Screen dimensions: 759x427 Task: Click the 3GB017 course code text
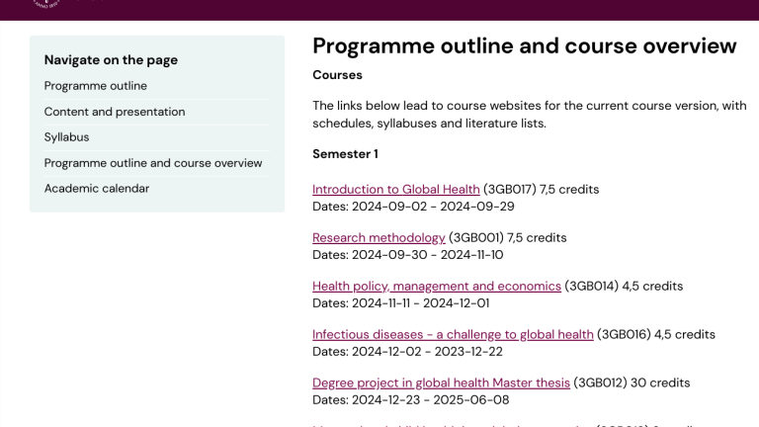(x=510, y=190)
